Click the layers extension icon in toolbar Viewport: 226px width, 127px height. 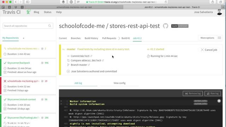click(x=63, y=2)
